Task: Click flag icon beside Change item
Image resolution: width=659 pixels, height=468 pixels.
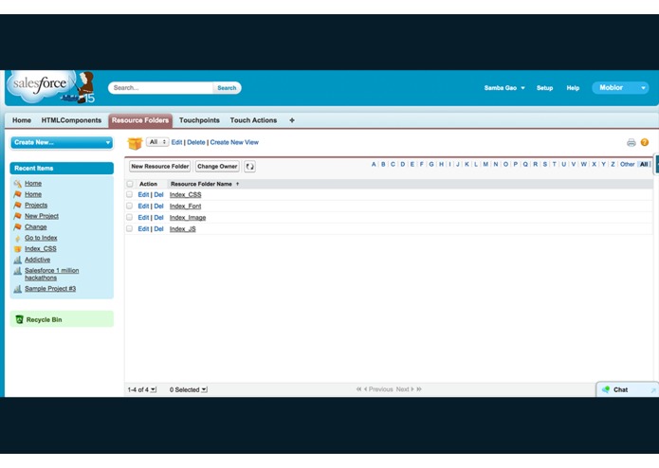Action: (x=18, y=227)
